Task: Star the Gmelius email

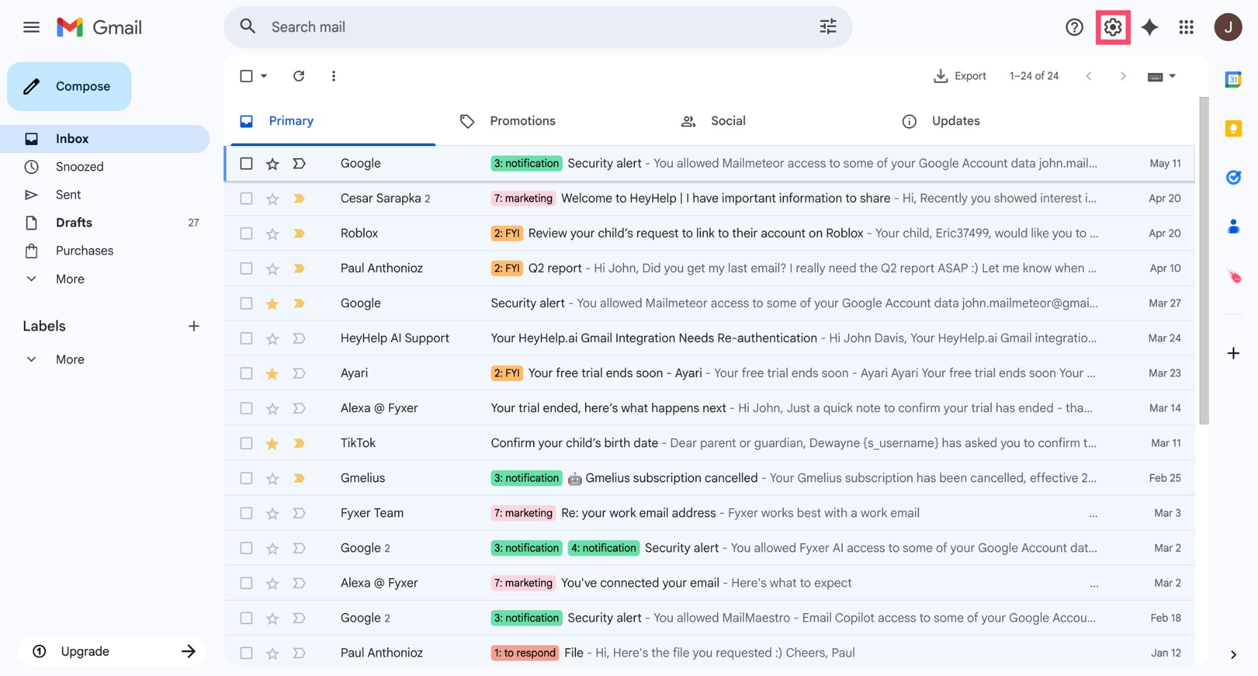Action: (272, 479)
